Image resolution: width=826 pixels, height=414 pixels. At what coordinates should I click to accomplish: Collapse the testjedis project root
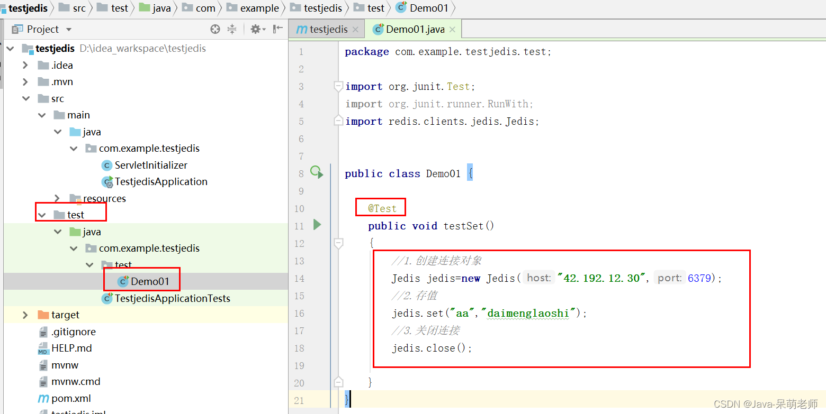pyautogui.click(x=10, y=49)
